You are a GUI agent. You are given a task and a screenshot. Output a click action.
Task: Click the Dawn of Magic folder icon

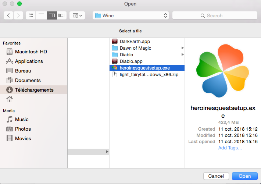pyautogui.click(x=115, y=48)
